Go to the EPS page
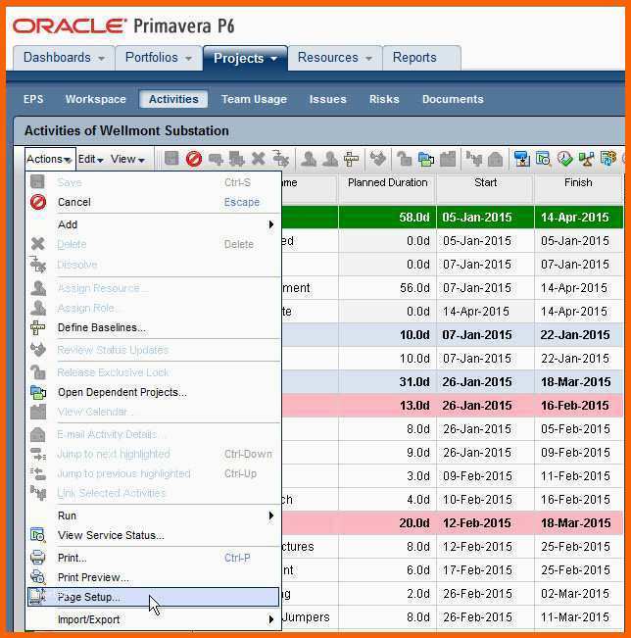 pyautogui.click(x=33, y=99)
